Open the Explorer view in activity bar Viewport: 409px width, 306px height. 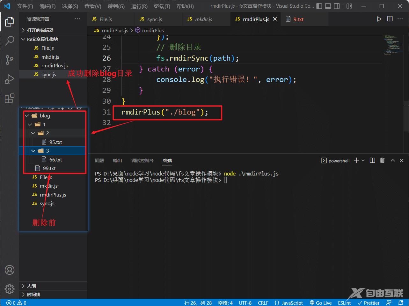[10, 22]
